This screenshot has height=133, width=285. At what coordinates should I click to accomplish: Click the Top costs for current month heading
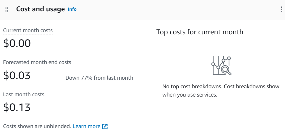(200, 32)
